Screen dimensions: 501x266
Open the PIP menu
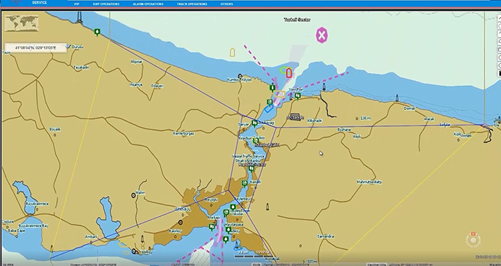pyautogui.click(x=77, y=4)
